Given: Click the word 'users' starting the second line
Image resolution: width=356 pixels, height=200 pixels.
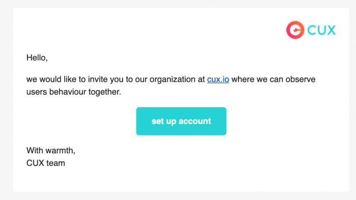Looking at the screenshot, I should pos(37,92).
